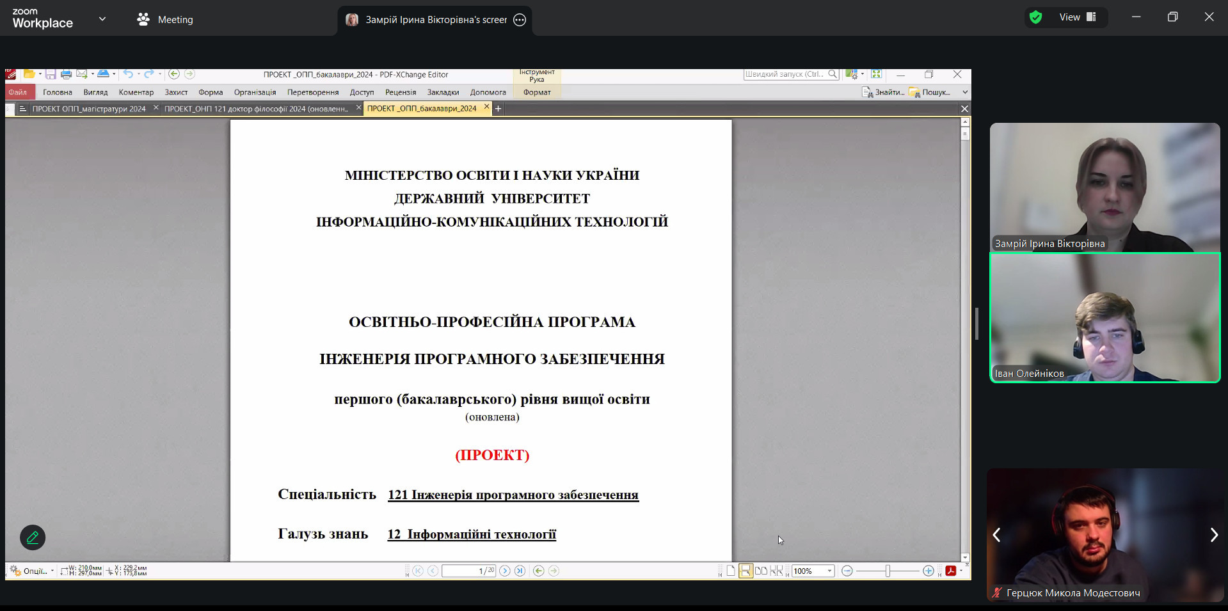1228x611 pixels.
Task: Open the Вигляд menu tab
Action: 95,92
